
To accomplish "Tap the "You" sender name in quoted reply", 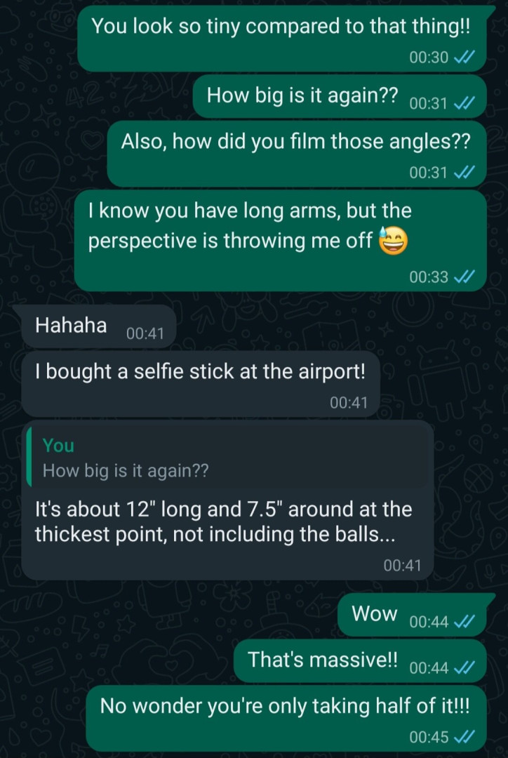I will [x=58, y=446].
